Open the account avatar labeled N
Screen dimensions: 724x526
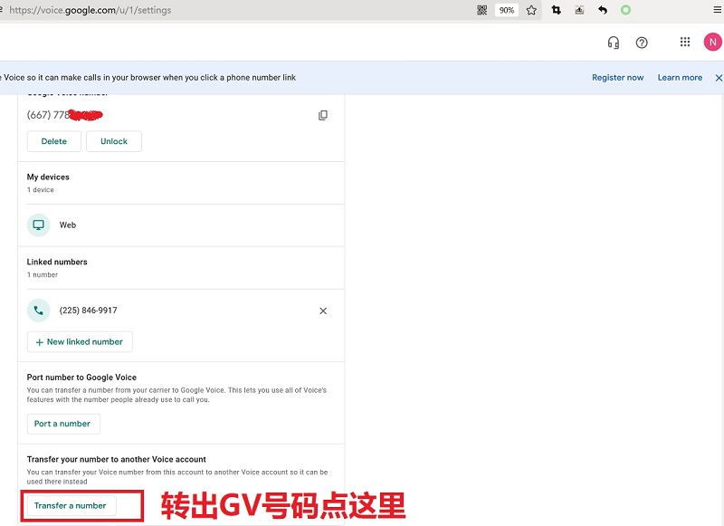click(x=712, y=42)
